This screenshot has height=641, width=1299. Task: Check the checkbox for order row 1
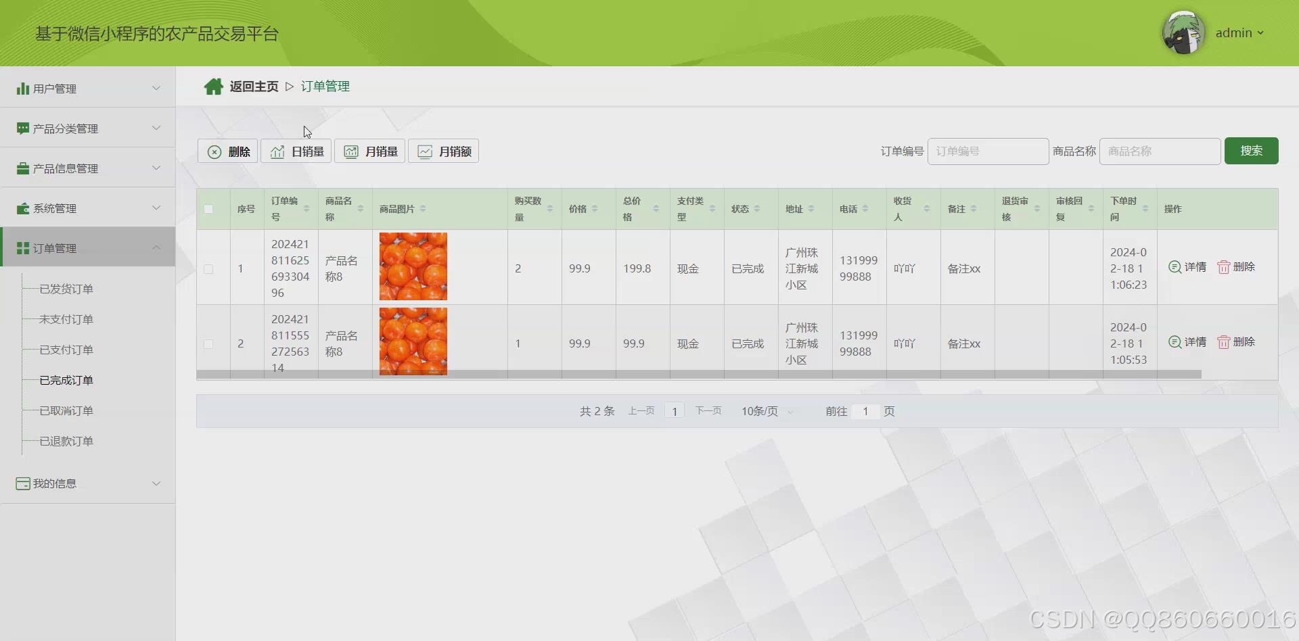[x=208, y=269]
